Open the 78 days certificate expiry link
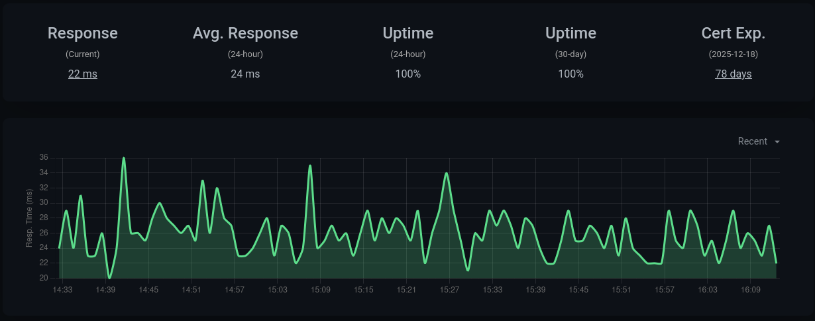This screenshot has width=815, height=321. pos(733,74)
